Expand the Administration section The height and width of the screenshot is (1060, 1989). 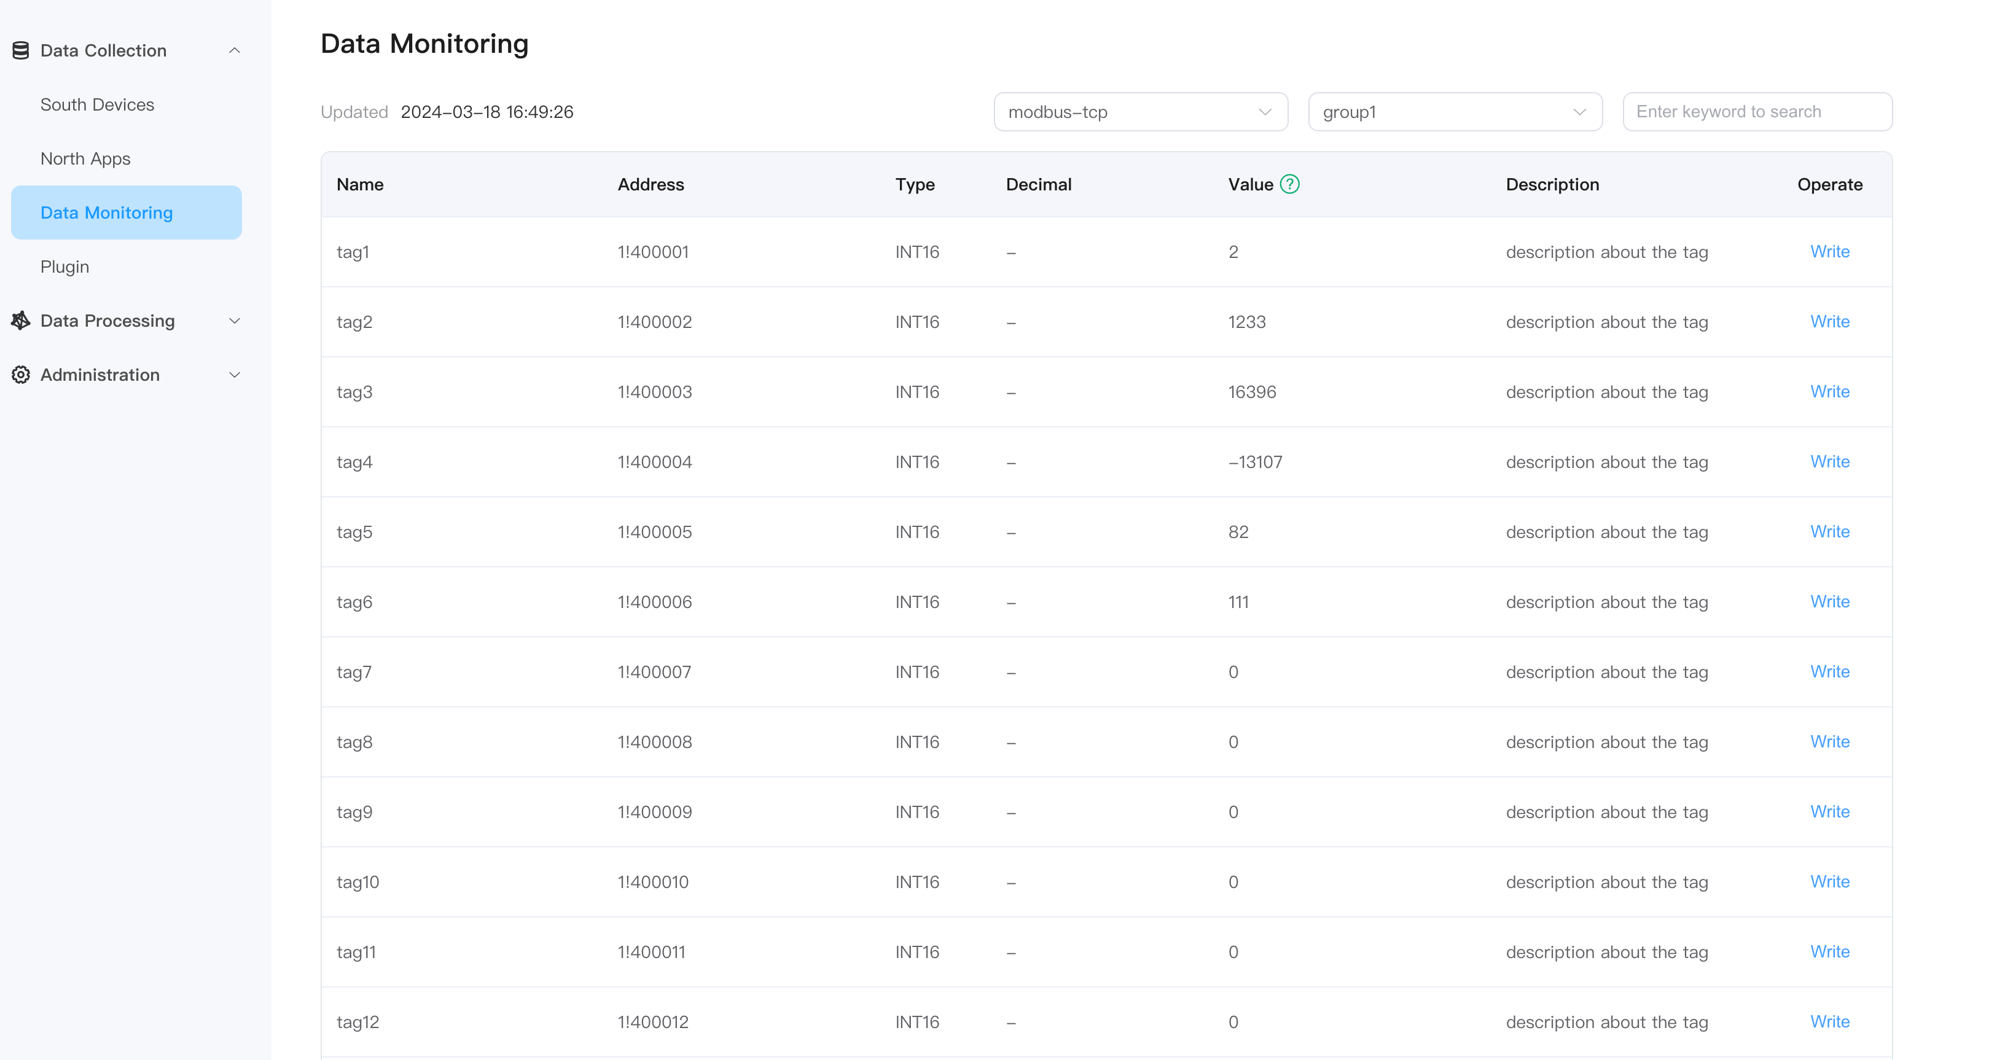pyautogui.click(x=235, y=375)
